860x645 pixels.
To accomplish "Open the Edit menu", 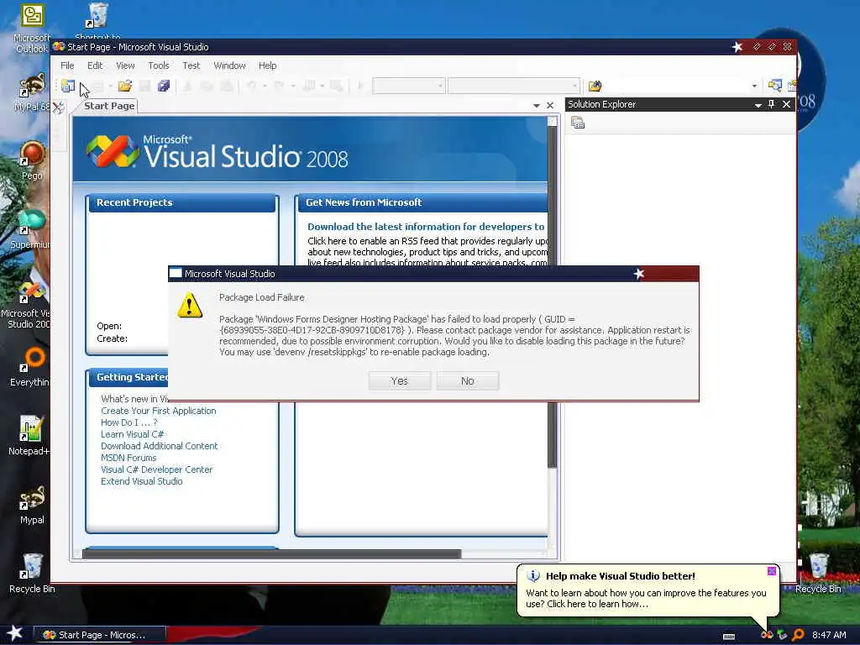I will (x=95, y=66).
